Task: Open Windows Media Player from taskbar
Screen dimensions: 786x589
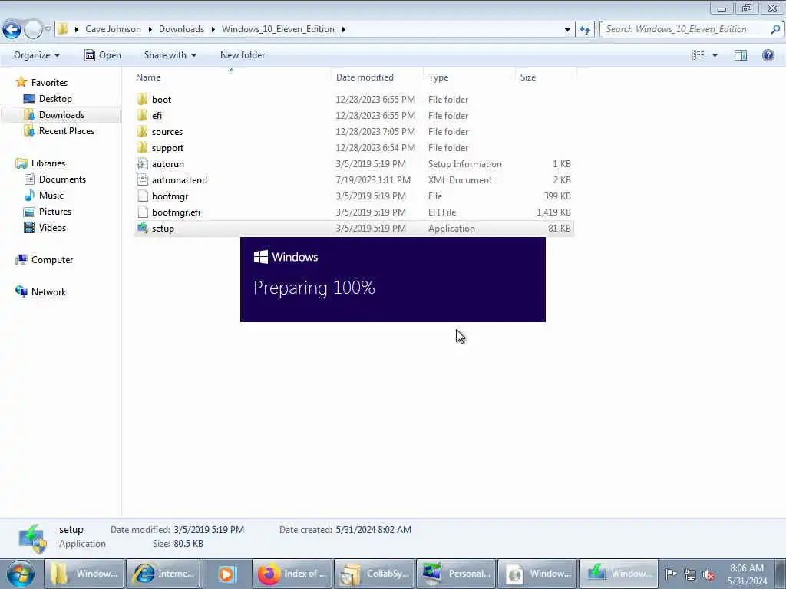Action: pyautogui.click(x=226, y=574)
